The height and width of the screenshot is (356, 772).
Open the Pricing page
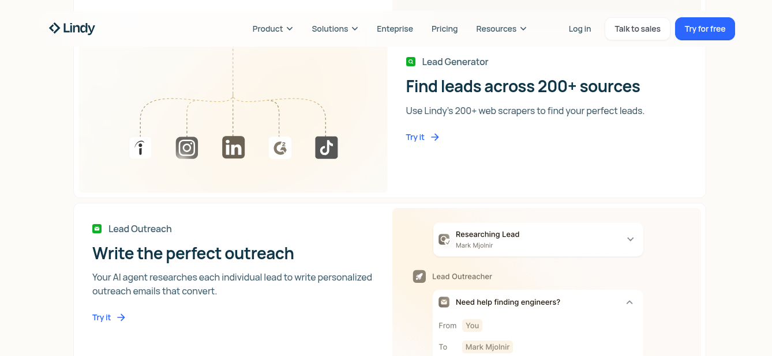pyautogui.click(x=444, y=28)
